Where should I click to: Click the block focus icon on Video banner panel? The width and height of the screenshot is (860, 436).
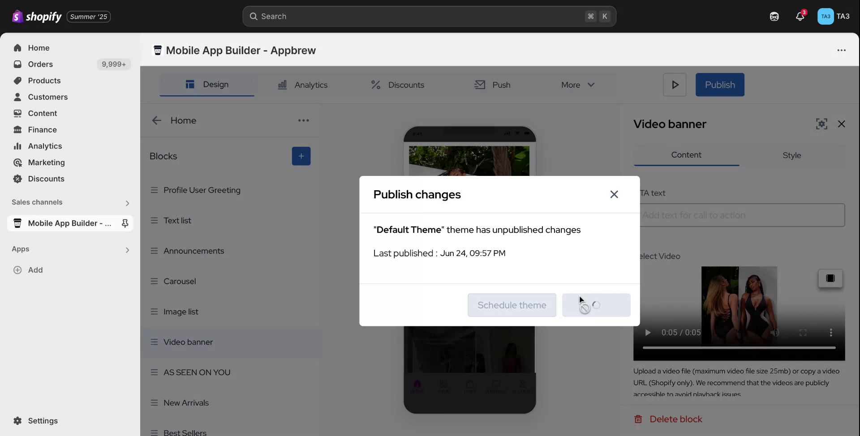[822, 124]
